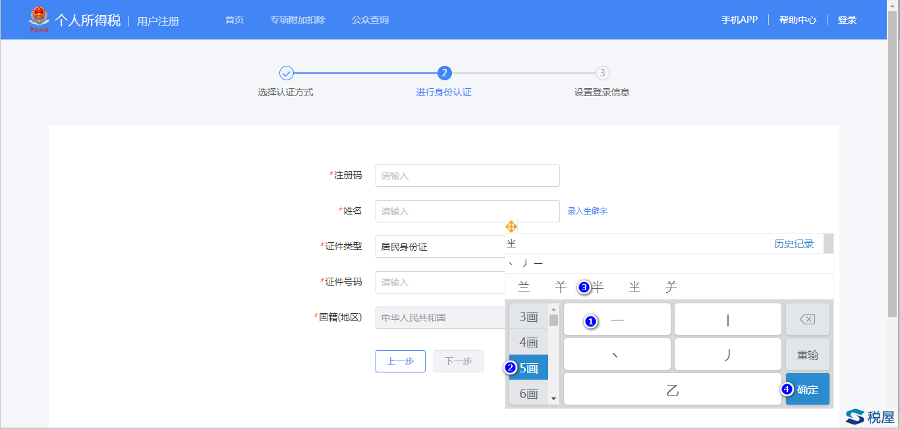
Task: Open 公众查询 navigation item
Action: tap(370, 20)
